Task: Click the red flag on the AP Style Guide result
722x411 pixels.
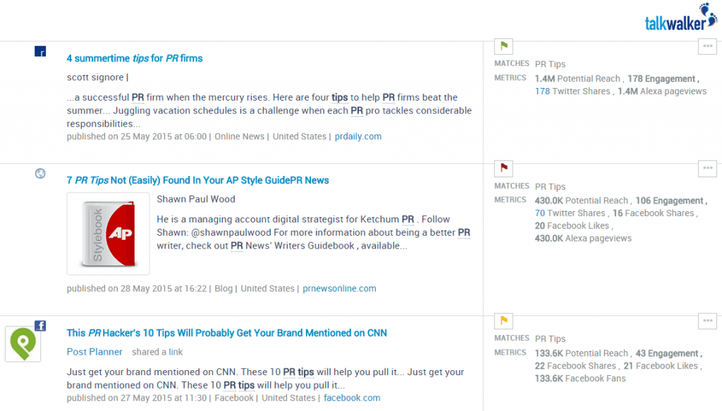Action: tap(503, 167)
